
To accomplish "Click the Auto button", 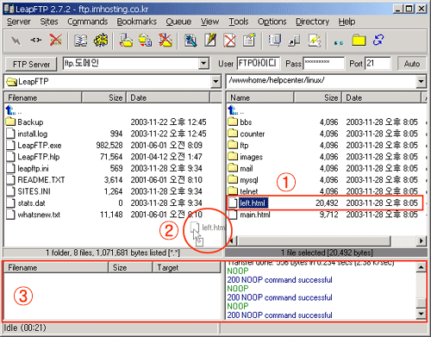I will pos(412,64).
